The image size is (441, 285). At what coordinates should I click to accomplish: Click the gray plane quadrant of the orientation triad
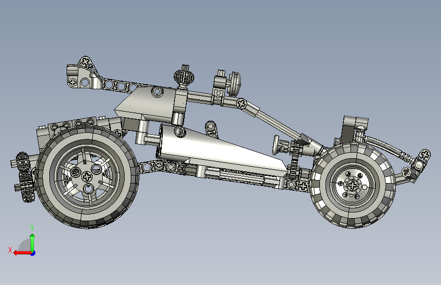[25, 245]
